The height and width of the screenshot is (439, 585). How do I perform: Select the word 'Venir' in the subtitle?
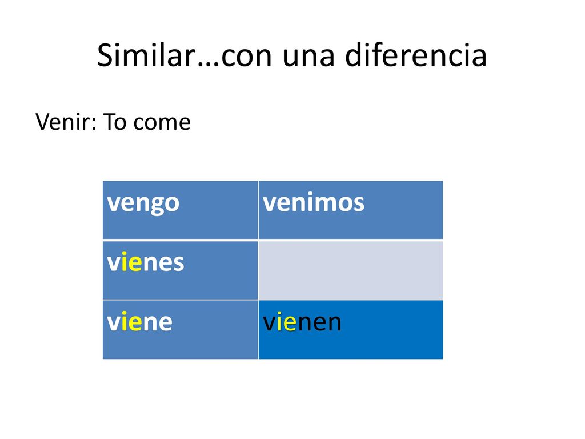[63, 122]
